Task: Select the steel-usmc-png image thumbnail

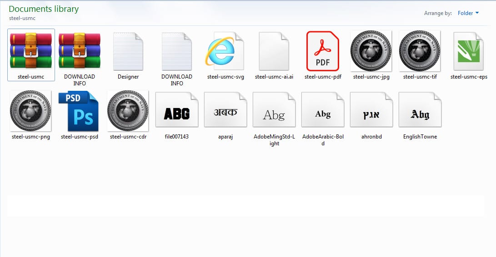Action: coord(31,111)
